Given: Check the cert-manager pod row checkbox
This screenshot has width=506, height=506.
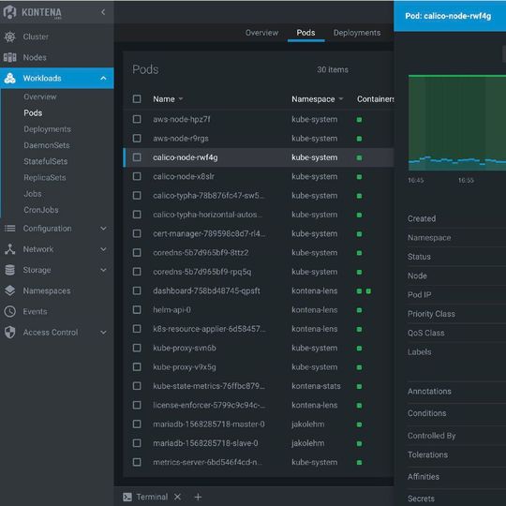Looking at the screenshot, I should 137,233.
